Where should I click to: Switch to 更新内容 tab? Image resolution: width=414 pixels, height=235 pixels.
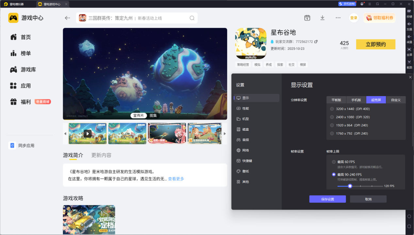click(x=101, y=155)
